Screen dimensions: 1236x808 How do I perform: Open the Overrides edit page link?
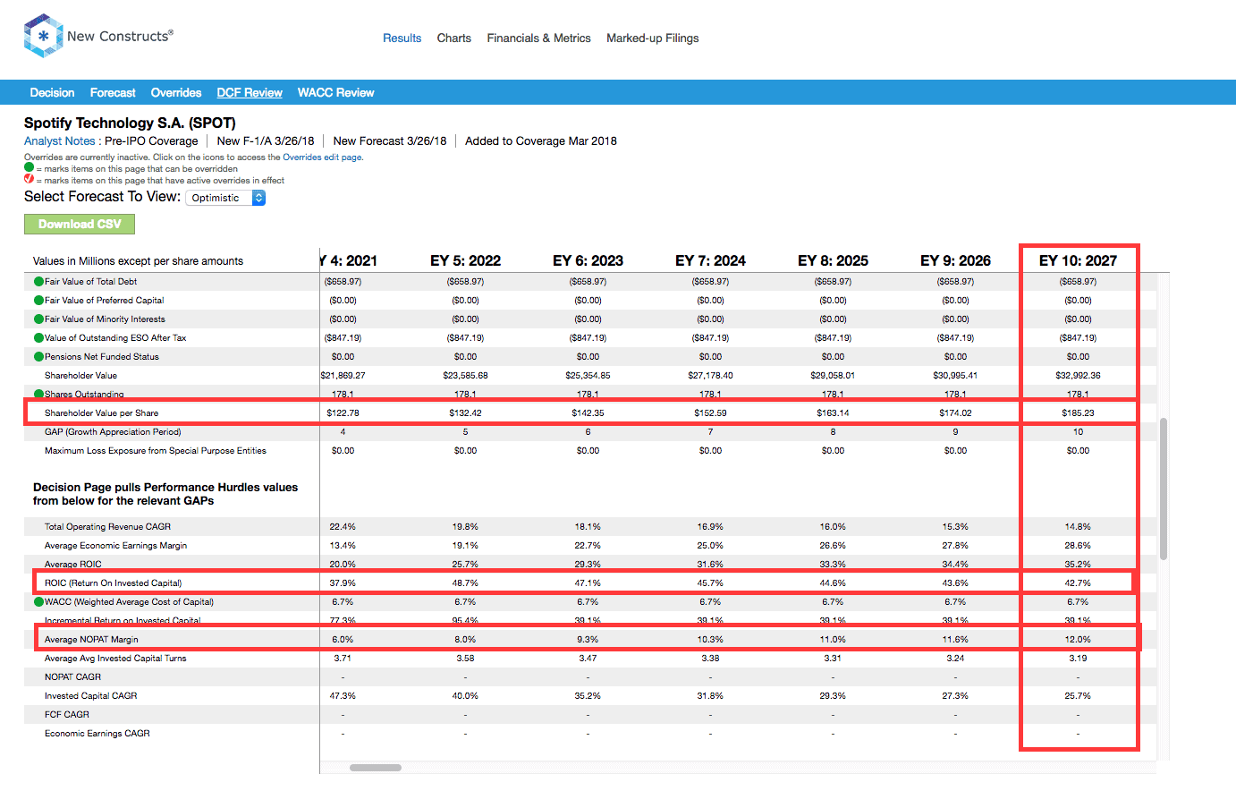[322, 157]
